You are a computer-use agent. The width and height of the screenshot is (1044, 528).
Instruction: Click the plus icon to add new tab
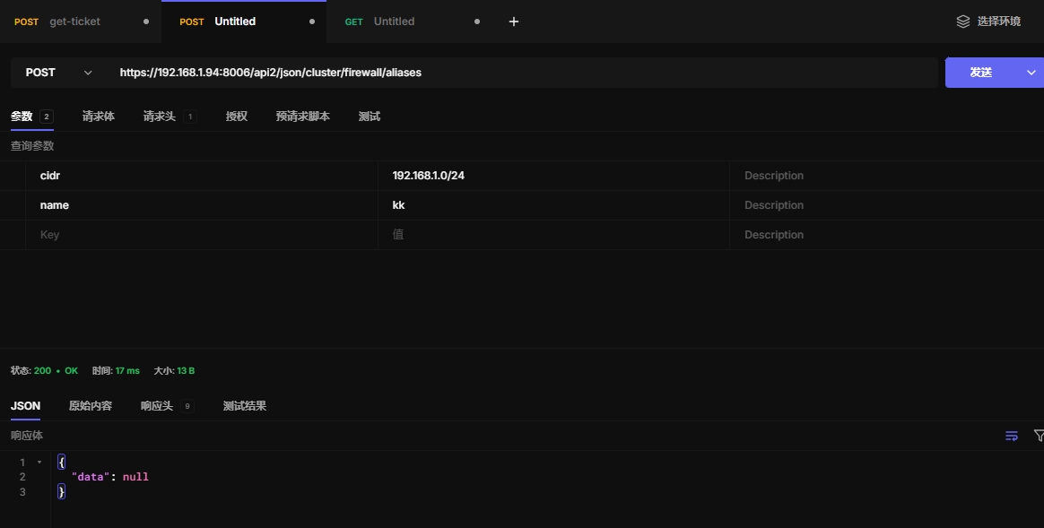(514, 22)
